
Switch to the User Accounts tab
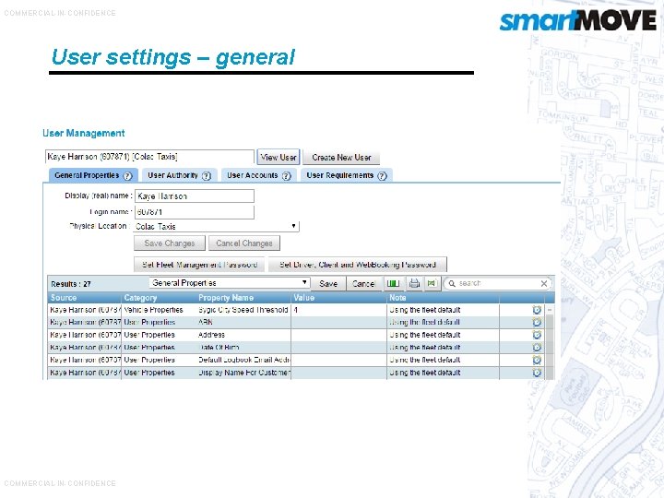pos(259,175)
